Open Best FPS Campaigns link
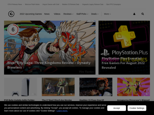Image resolution: width=154 pixels, height=115 pixels. pos(113,4)
